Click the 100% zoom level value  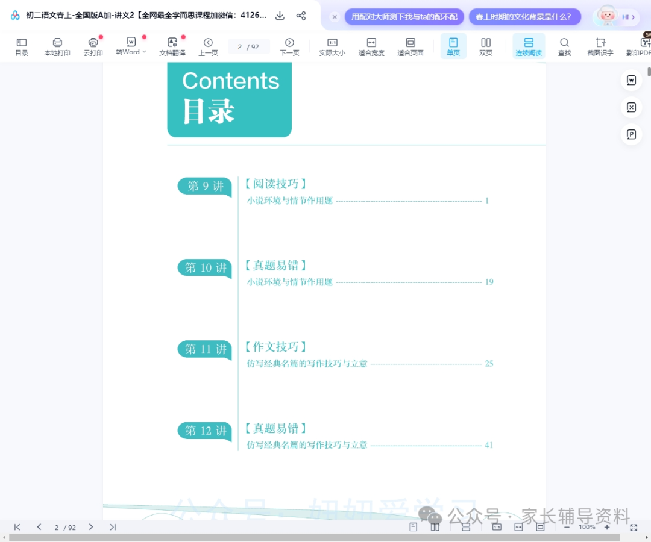point(587,527)
